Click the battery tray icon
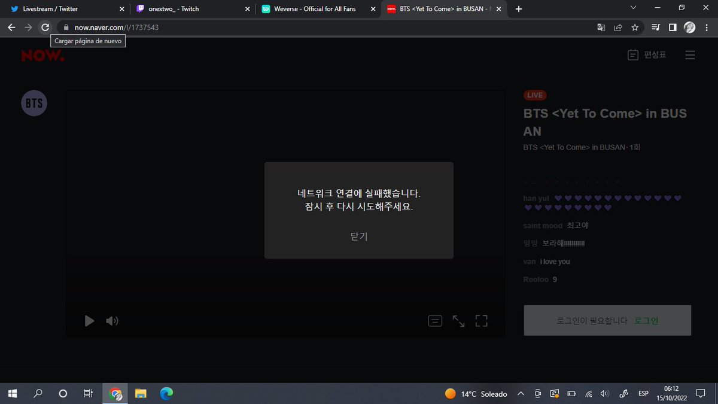 571,393
